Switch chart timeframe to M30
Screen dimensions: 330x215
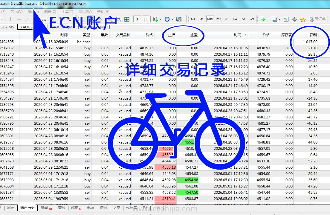point(218,19)
